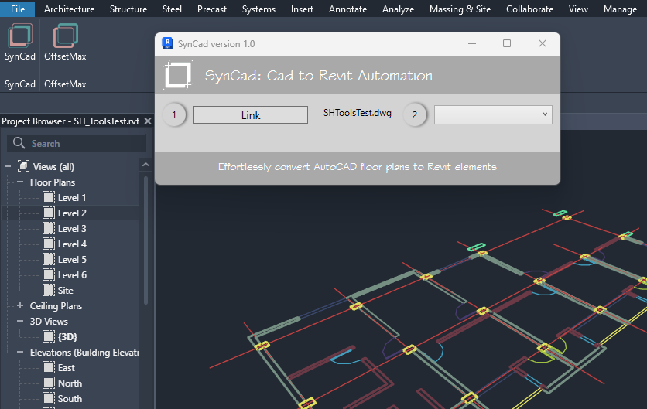Viewport: 647px width, 409px height.
Task: Select Level 2 floor plan
Action: (72, 213)
